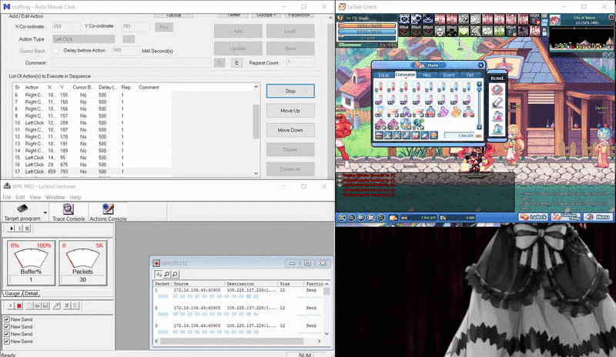This screenshot has height=357, width=616.
Task: Switch to the Pet inventory tab
Action: [x=470, y=75]
